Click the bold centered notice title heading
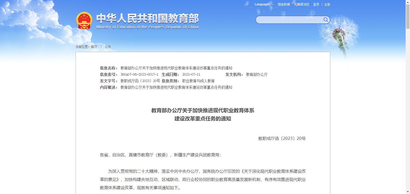The image size is (410, 194). click(x=203, y=114)
